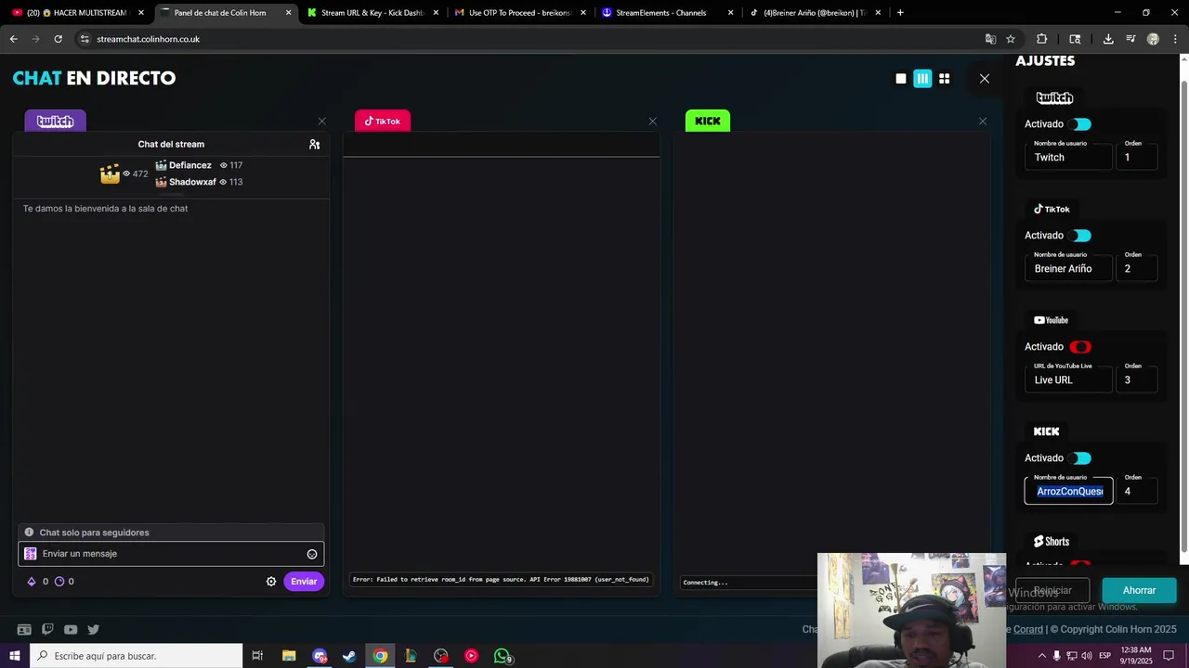
Task: Select the TikTok column header tab
Action: point(382,122)
